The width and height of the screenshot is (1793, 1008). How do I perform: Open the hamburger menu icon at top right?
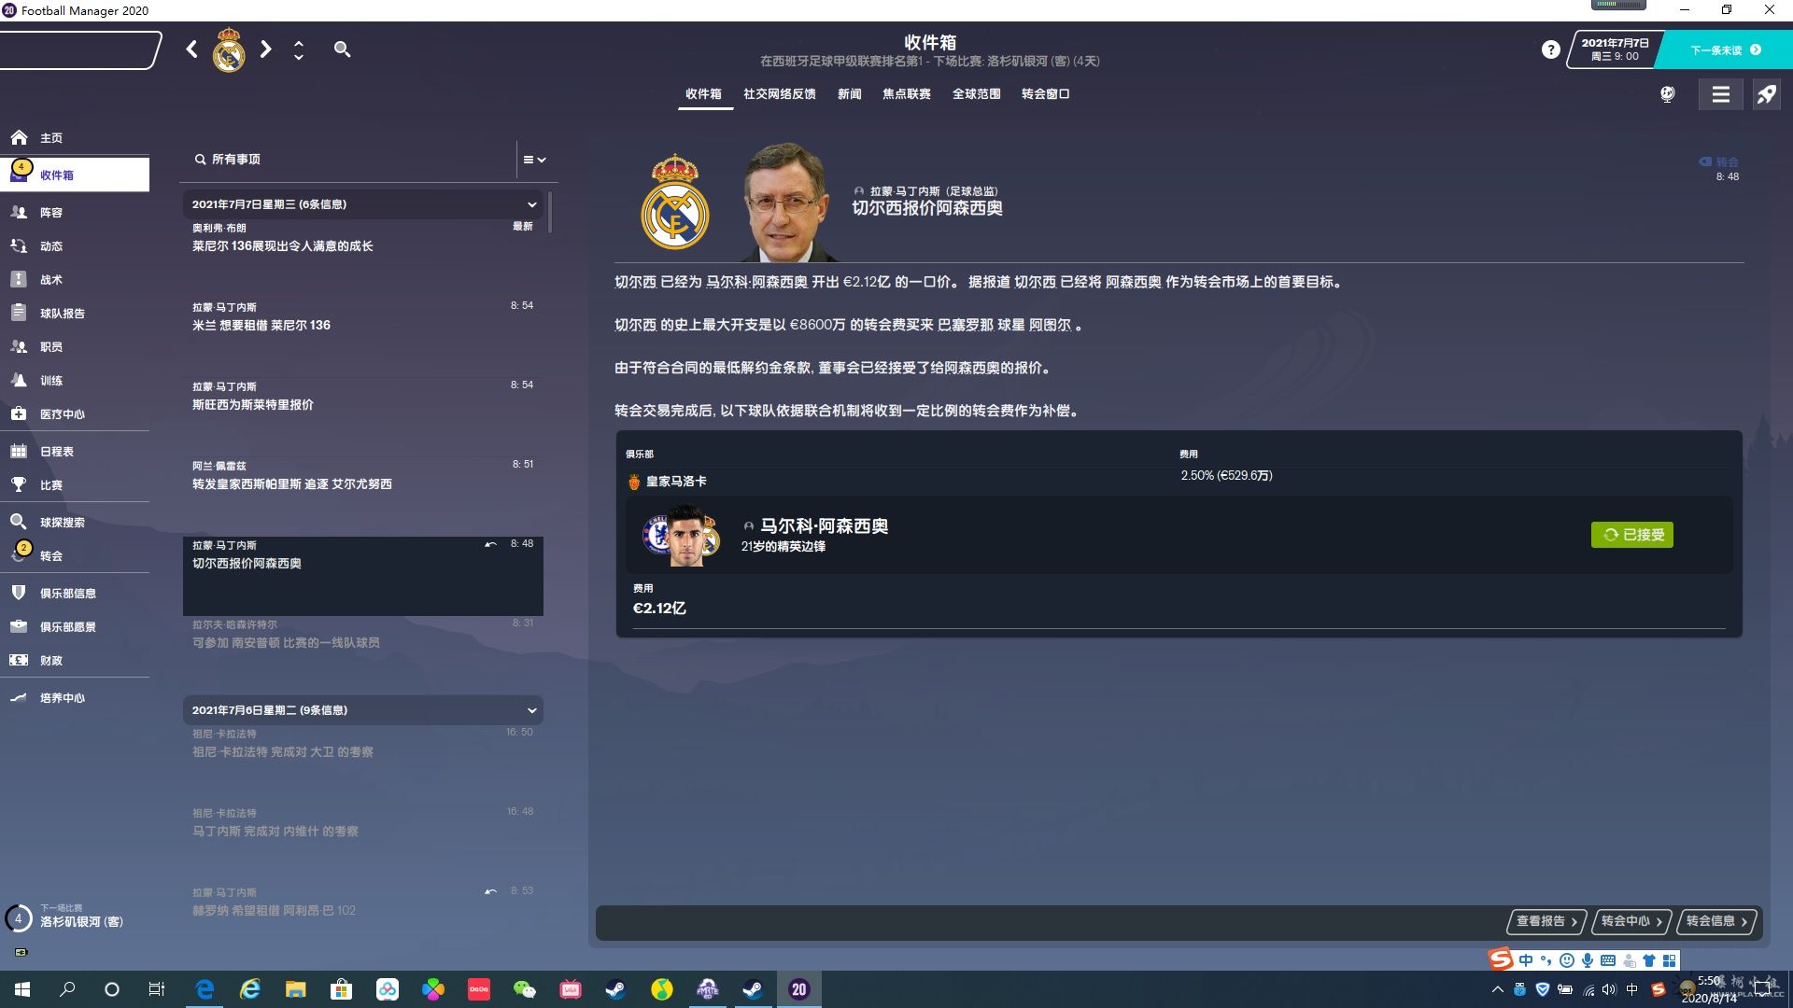[x=1720, y=94]
